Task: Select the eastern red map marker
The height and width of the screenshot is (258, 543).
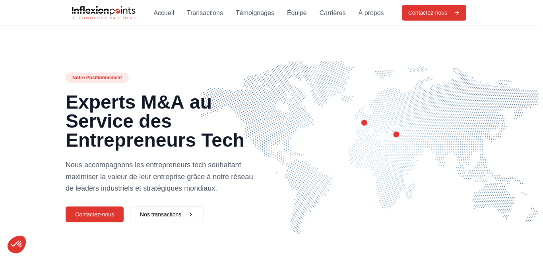Action: coord(396,134)
